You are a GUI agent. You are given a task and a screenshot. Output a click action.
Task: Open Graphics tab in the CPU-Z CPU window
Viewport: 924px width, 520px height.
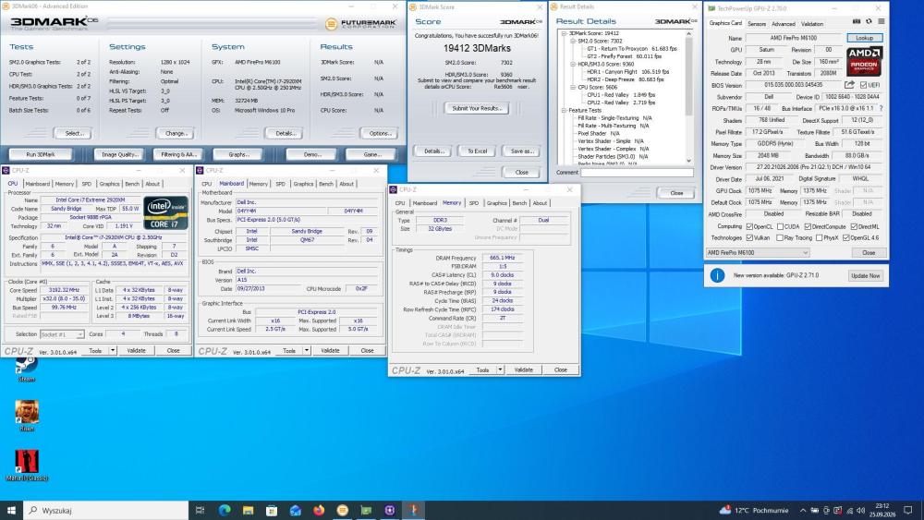click(109, 184)
